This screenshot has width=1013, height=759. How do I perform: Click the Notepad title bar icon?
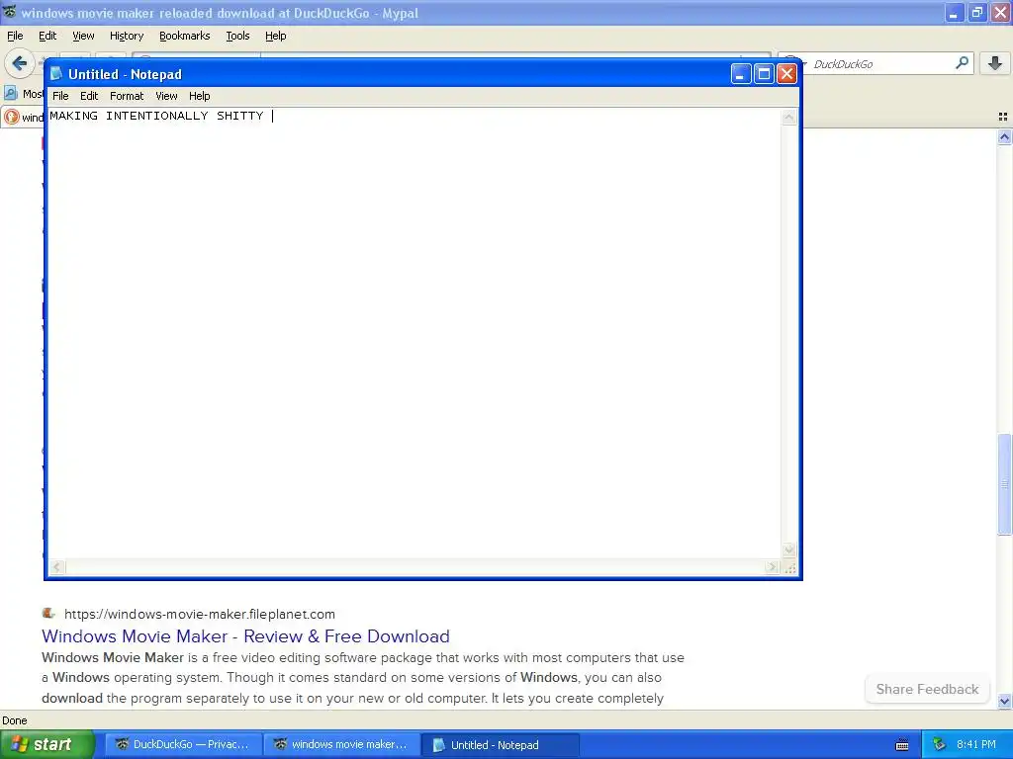click(56, 73)
